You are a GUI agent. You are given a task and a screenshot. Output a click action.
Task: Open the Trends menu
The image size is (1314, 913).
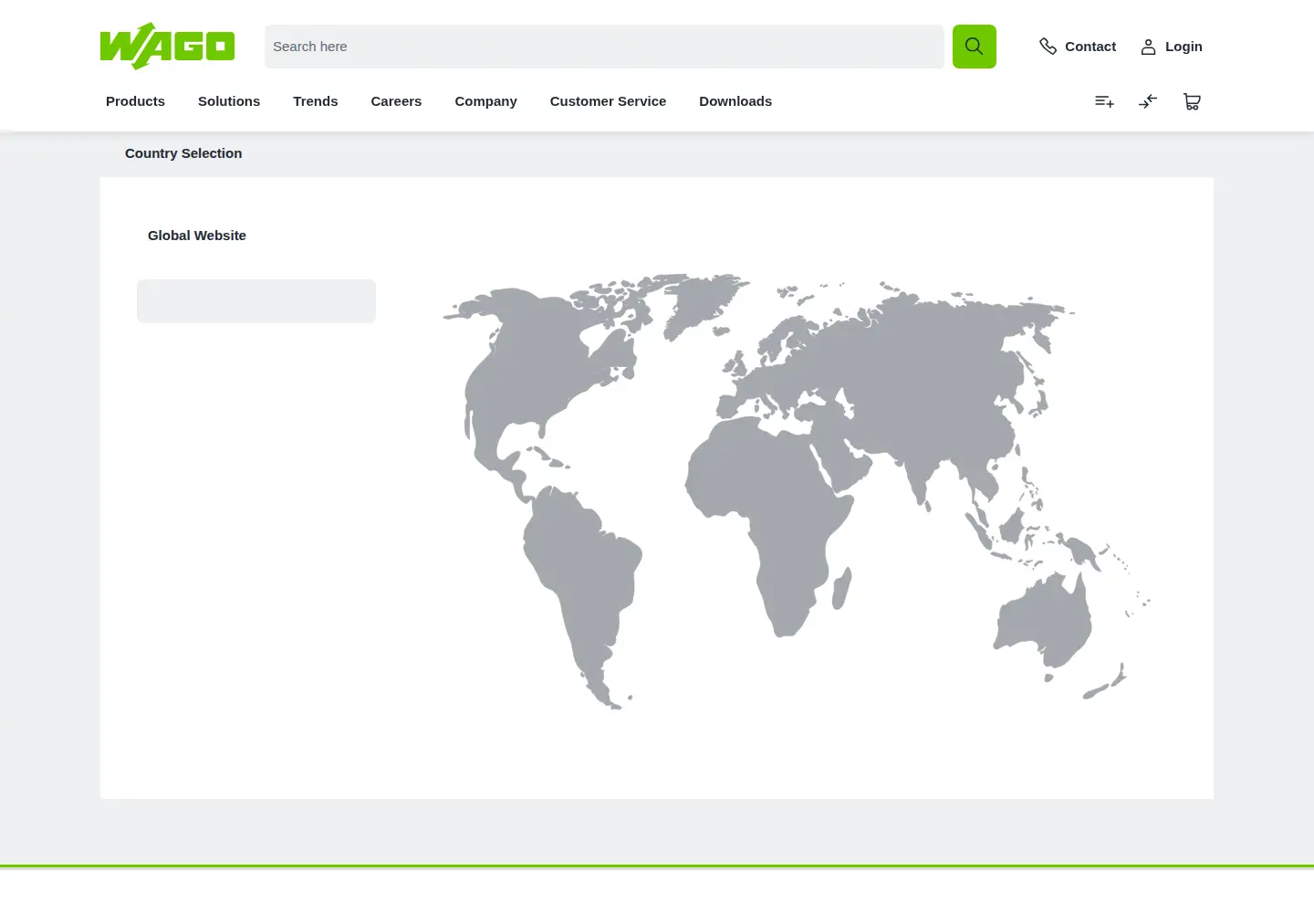coord(316,101)
